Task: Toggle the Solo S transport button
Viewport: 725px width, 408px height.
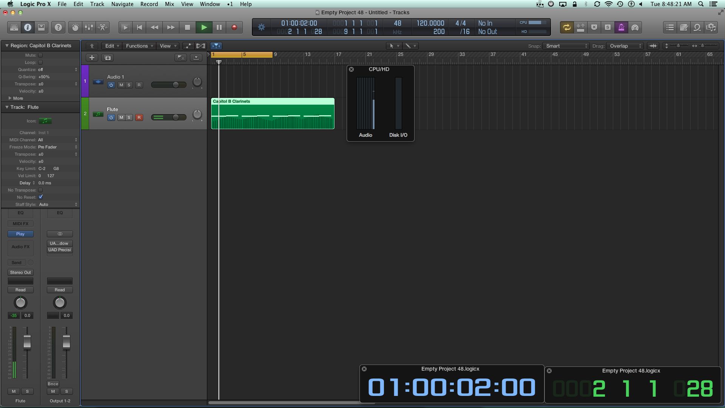Action: point(608,27)
